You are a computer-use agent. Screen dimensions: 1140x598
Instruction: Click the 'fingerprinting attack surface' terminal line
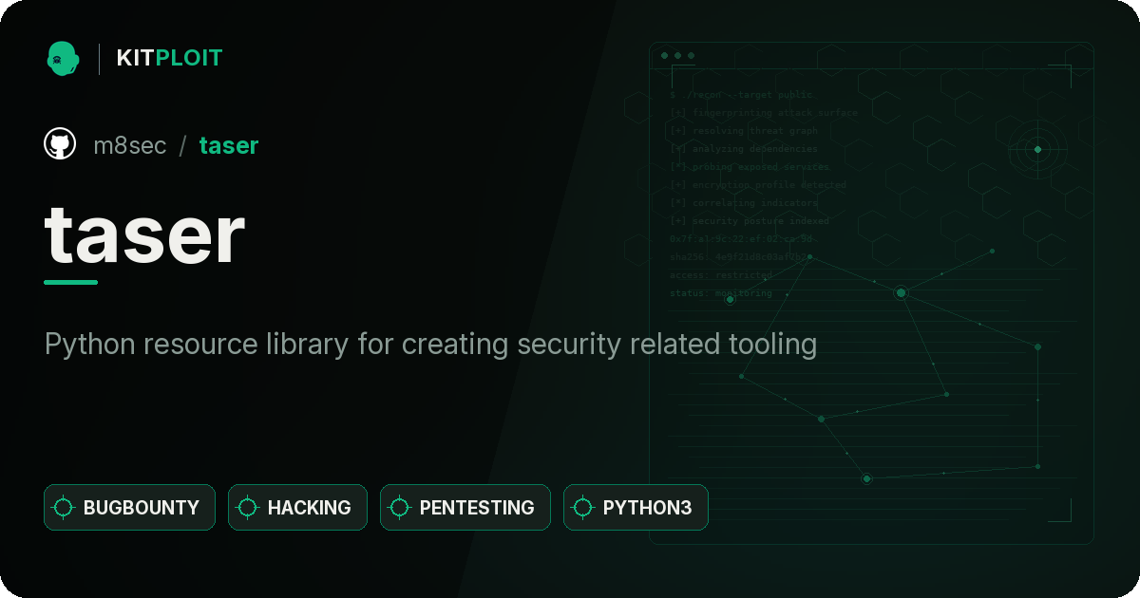(764, 113)
